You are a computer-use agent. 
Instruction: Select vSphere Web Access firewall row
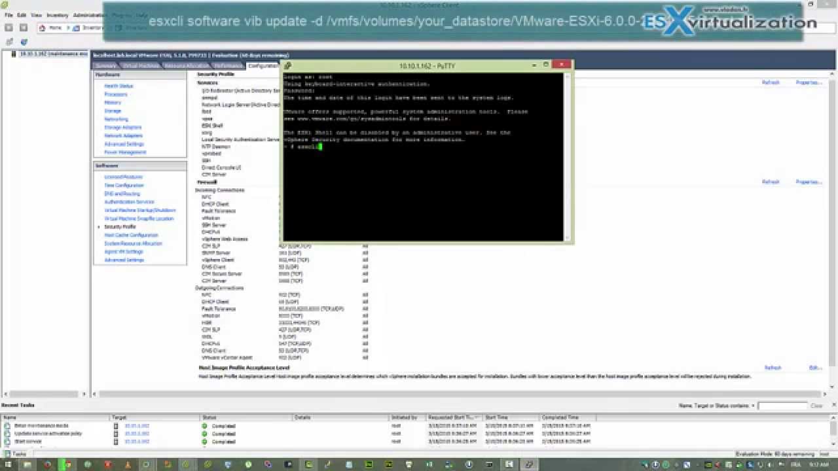[x=225, y=239]
